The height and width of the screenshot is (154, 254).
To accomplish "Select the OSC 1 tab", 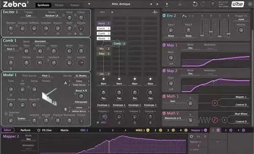I will 84,130.
